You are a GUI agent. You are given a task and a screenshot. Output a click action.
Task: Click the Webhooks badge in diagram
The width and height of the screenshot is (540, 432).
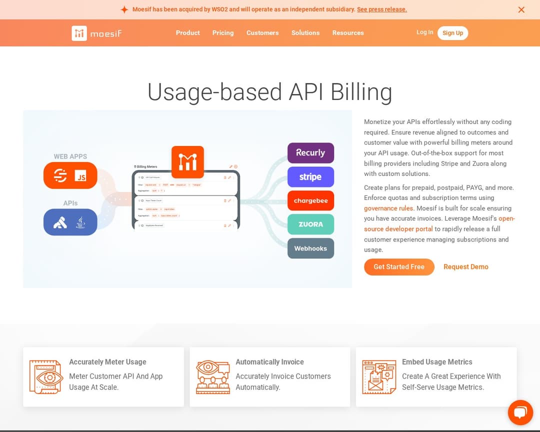point(310,248)
